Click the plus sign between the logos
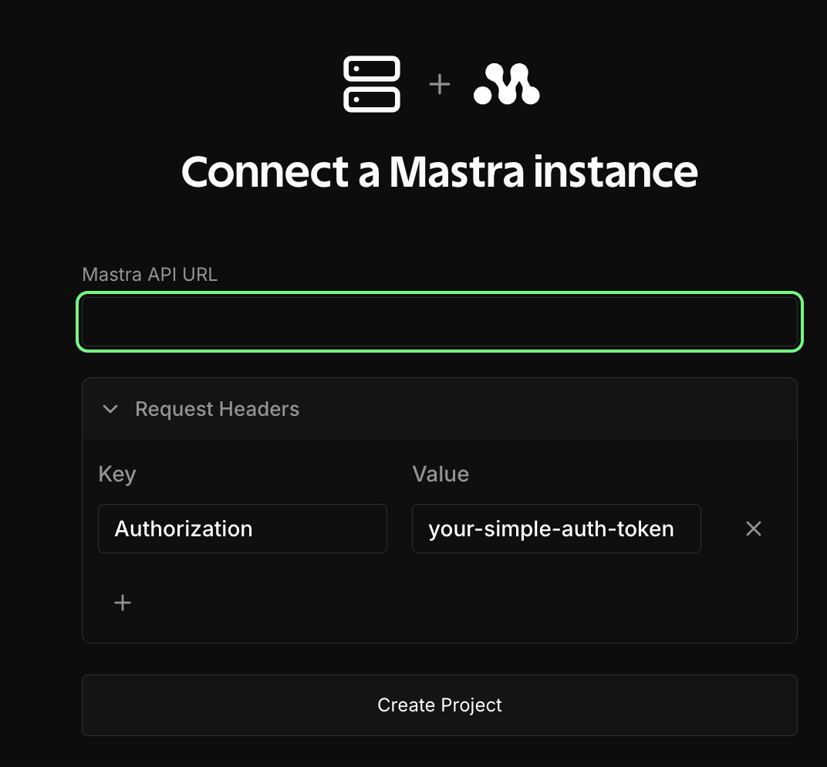827x767 pixels. coord(439,84)
